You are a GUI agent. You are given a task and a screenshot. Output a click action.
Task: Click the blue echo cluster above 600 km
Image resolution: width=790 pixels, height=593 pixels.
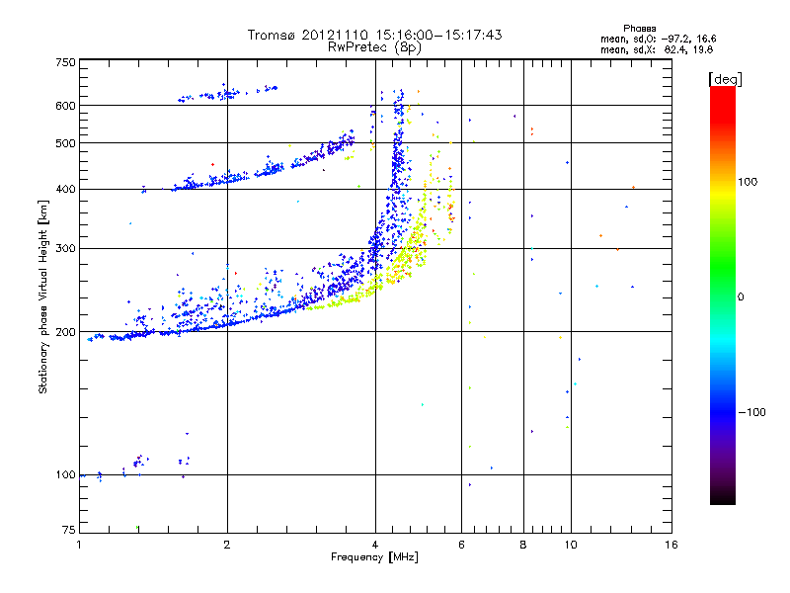pos(227,93)
